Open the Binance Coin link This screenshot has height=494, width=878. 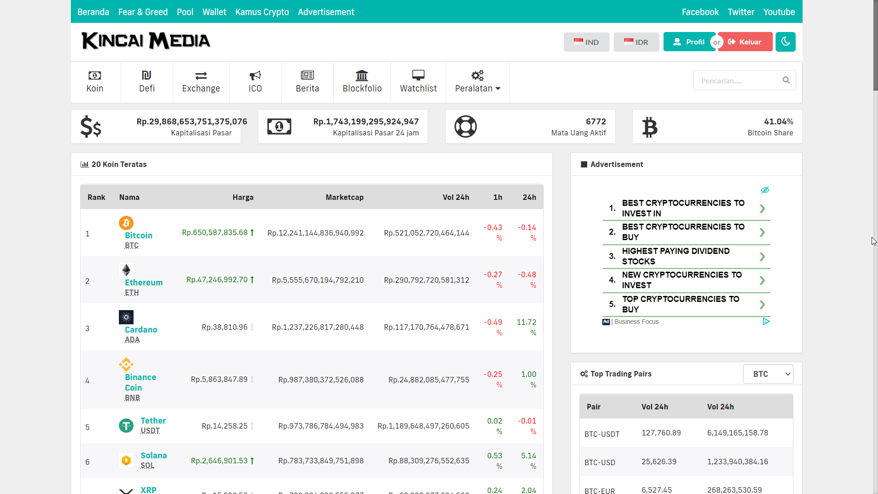click(140, 382)
